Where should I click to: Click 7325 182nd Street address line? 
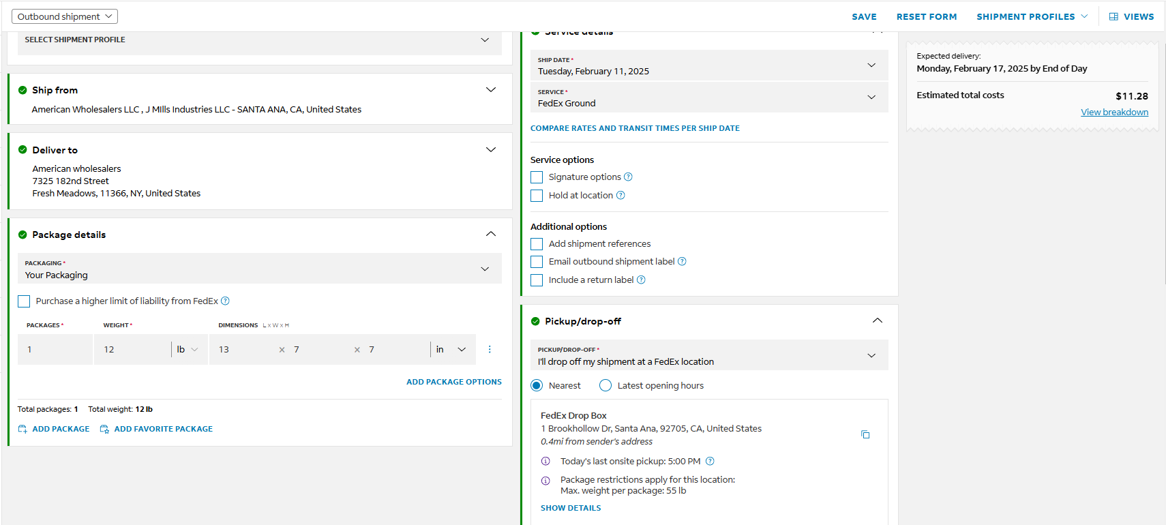tap(71, 181)
